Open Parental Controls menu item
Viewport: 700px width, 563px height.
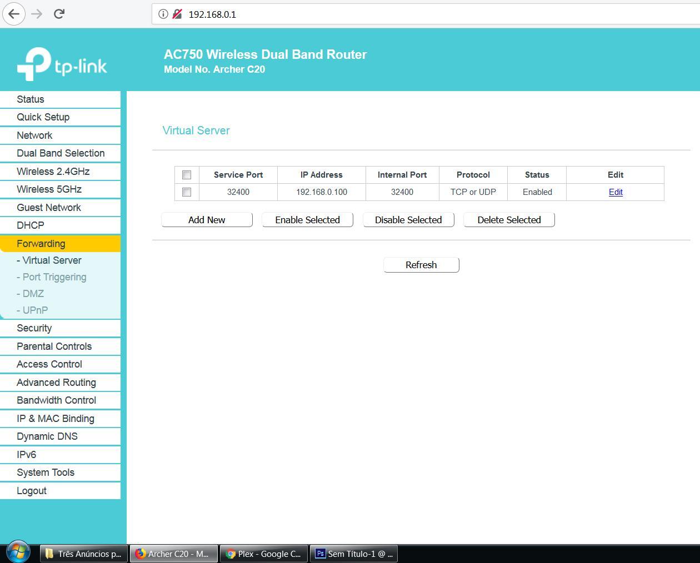pyautogui.click(x=60, y=346)
